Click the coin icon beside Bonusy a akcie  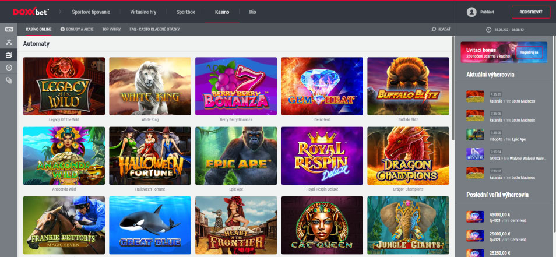[62, 29]
